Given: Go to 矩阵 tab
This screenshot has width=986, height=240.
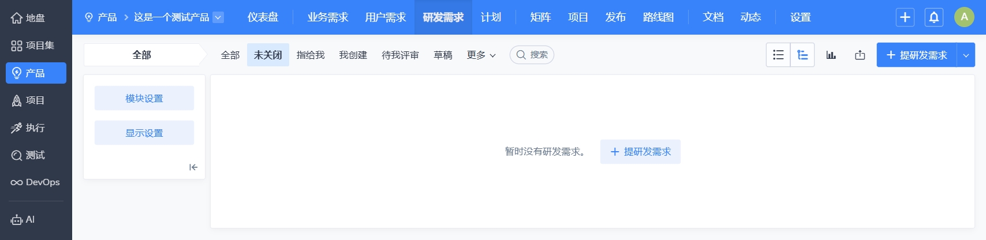Looking at the screenshot, I should click(540, 17).
